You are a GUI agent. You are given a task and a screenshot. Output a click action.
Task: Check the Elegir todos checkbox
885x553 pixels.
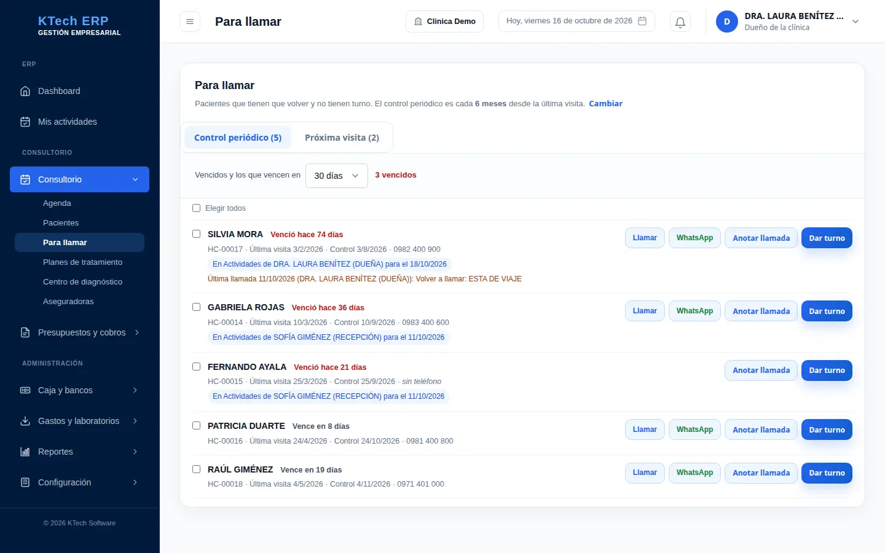[197, 208]
